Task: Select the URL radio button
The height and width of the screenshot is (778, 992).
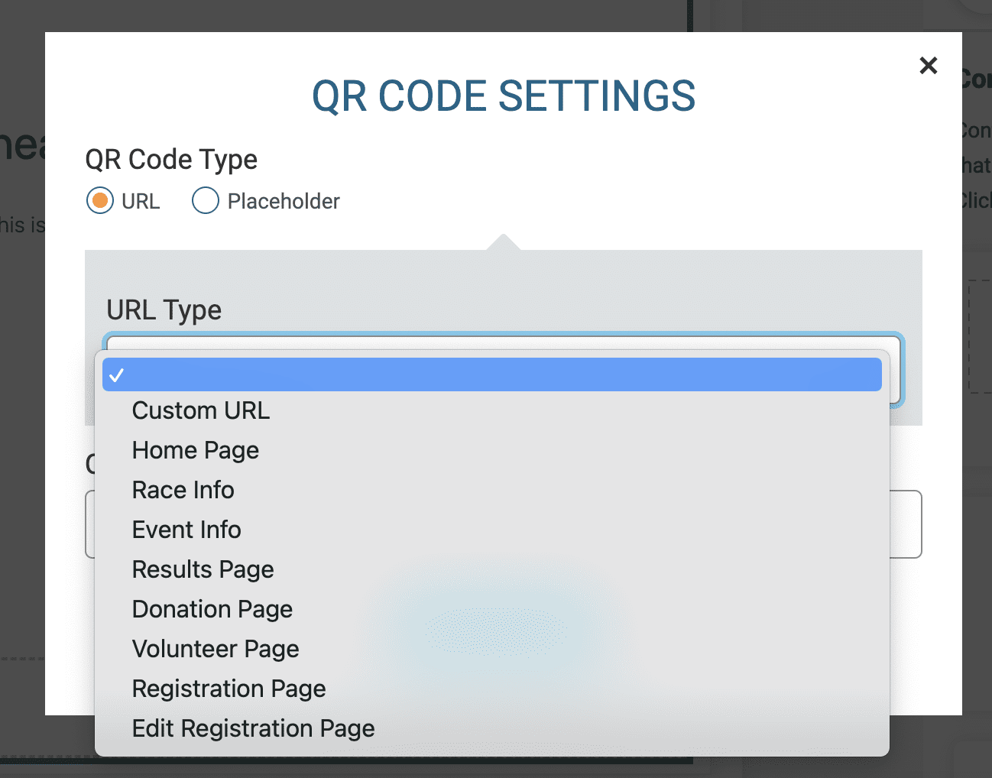Action: click(99, 200)
